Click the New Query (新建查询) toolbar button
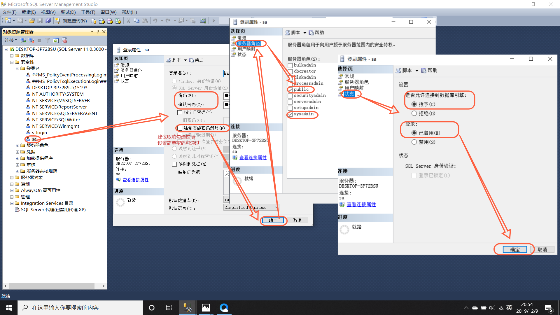Screen dimensions: 560x315 [x=71, y=21]
